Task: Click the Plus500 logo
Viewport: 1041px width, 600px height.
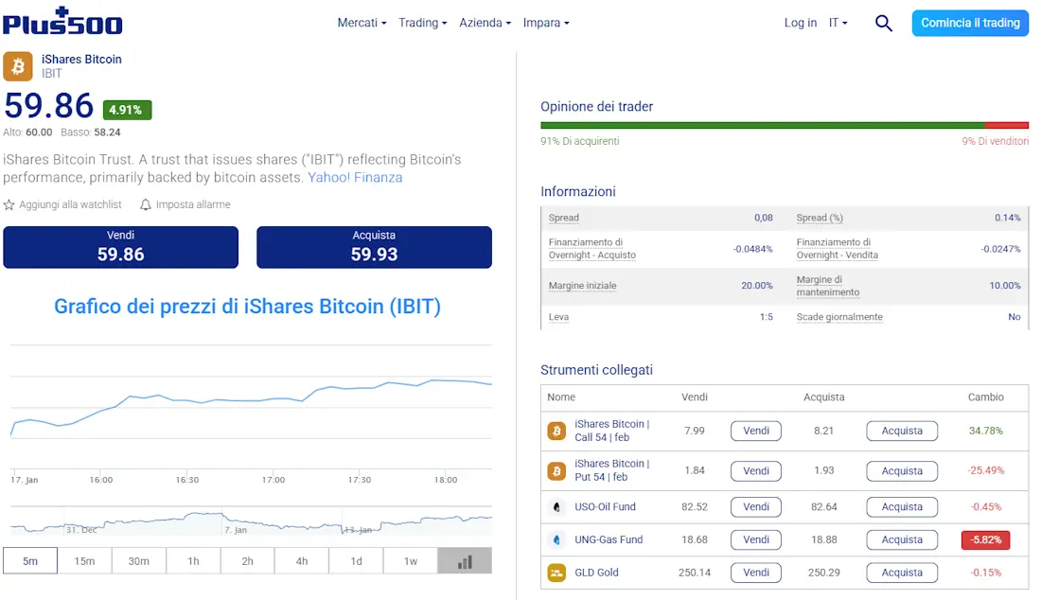Action: pyautogui.click(x=62, y=21)
